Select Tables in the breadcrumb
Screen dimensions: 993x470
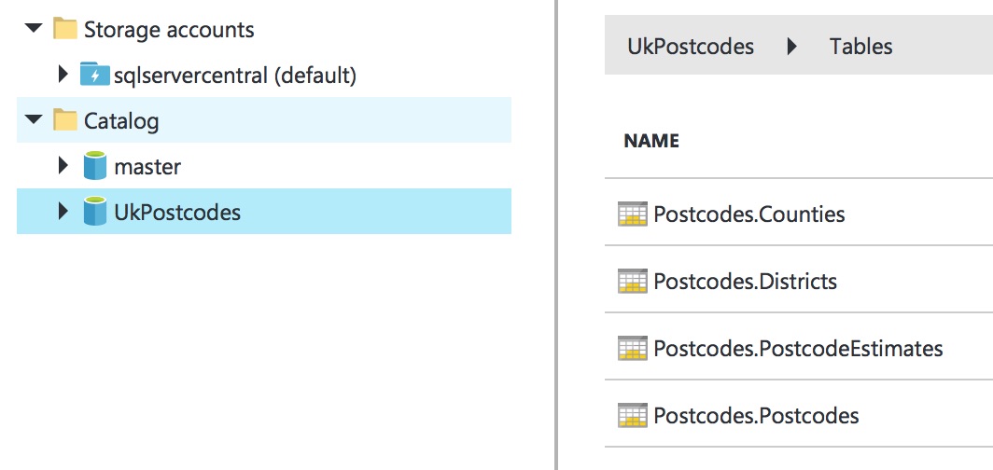tap(860, 46)
